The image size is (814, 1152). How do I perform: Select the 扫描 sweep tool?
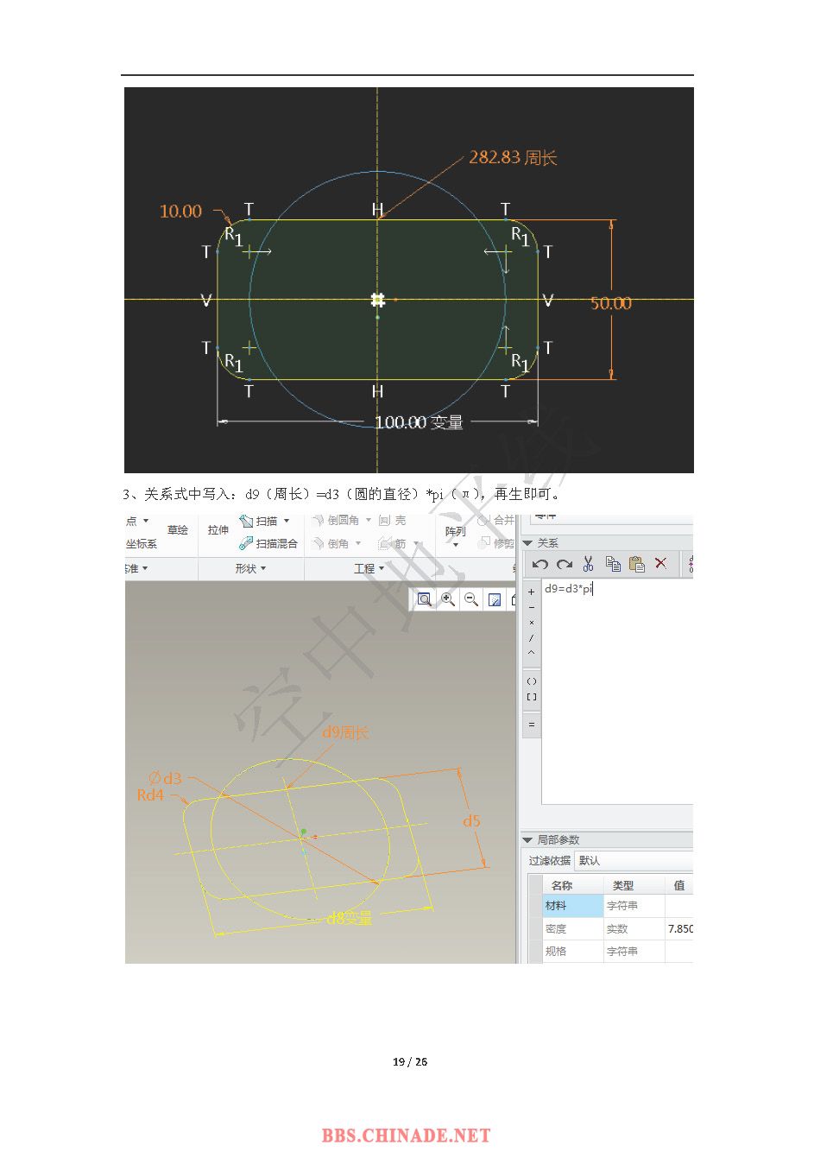pyautogui.click(x=258, y=521)
